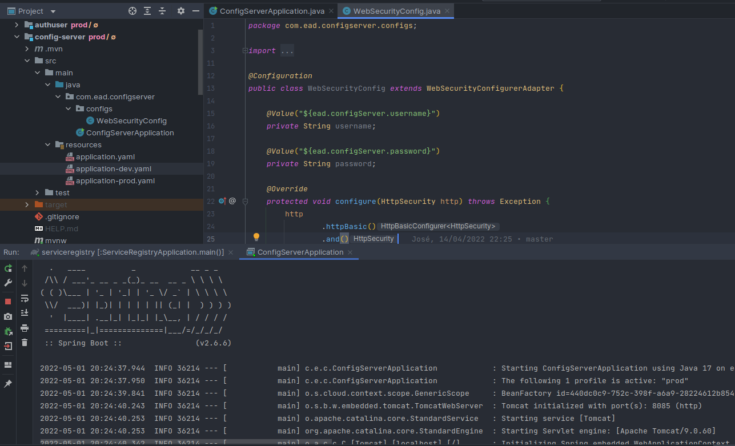Click the red exit icon in the Run toolbar

pos(8,346)
